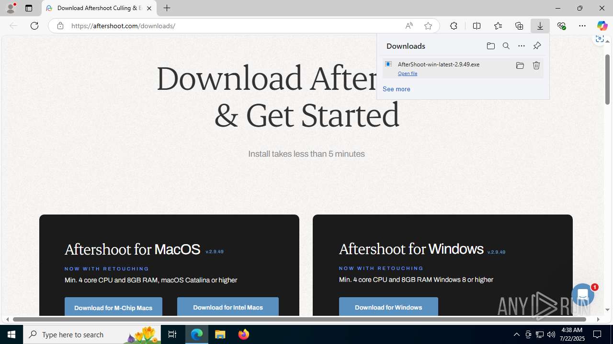Viewport: 613px width, 344px height.
Task: Toggle Split screen icon
Action: (x=477, y=26)
